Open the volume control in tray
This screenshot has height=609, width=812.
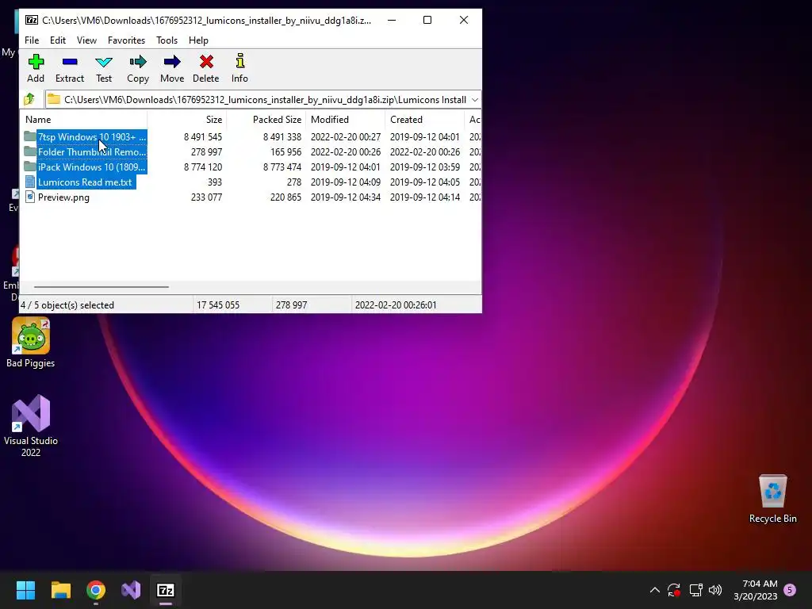715,590
